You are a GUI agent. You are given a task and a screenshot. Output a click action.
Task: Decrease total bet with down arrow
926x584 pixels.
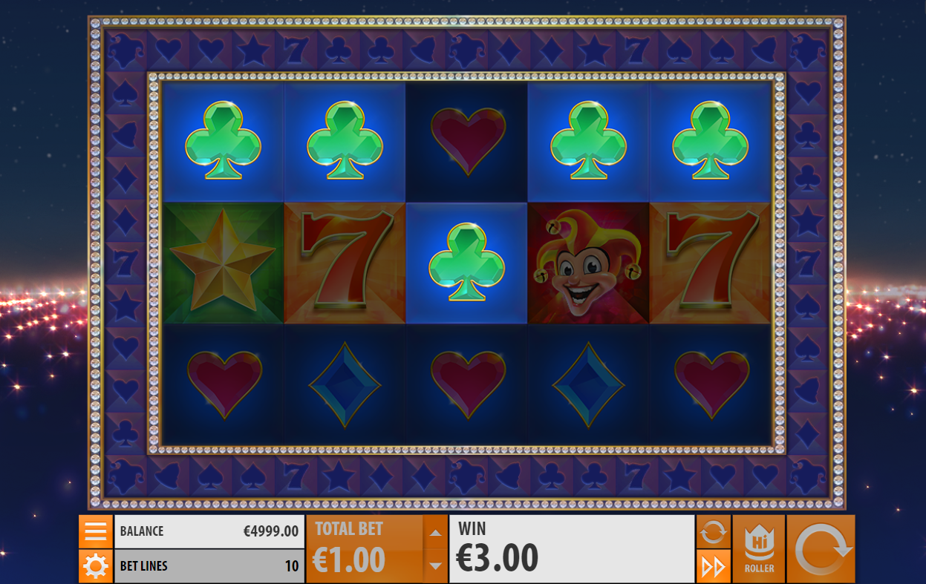436,566
